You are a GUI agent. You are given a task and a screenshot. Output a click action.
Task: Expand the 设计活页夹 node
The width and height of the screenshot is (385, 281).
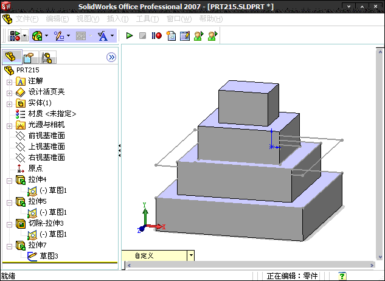pyautogui.click(x=9, y=93)
